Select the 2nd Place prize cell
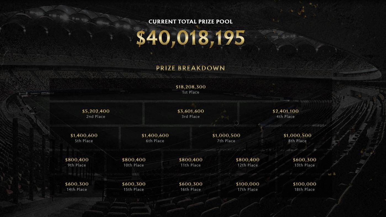The width and height of the screenshot is (386, 217). point(96,113)
